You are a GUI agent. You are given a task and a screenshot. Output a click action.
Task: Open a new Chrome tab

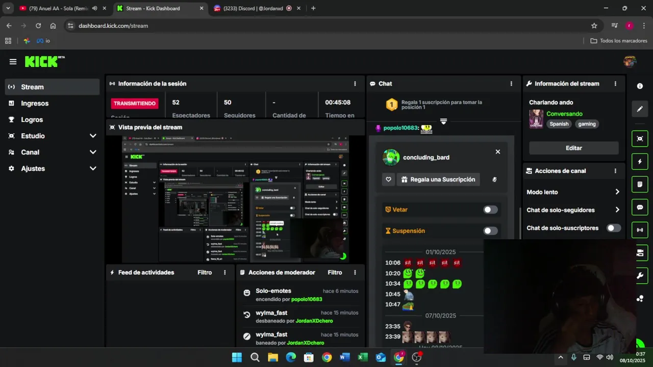coord(313,8)
